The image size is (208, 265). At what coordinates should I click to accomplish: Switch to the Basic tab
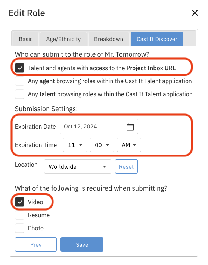tap(26, 39)
